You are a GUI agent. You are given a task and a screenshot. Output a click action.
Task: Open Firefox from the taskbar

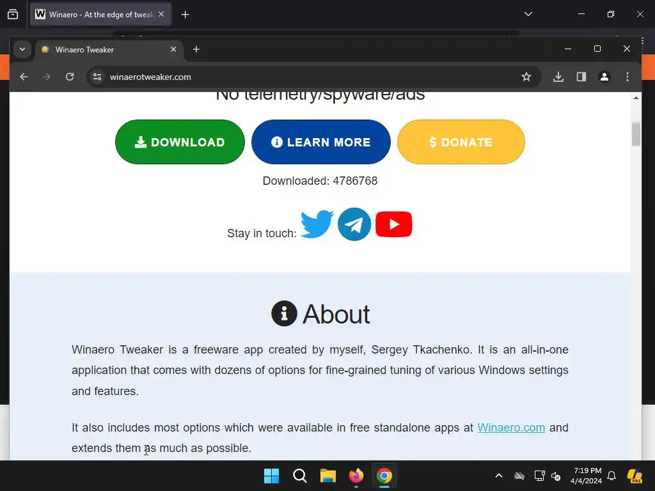point(356,476)
